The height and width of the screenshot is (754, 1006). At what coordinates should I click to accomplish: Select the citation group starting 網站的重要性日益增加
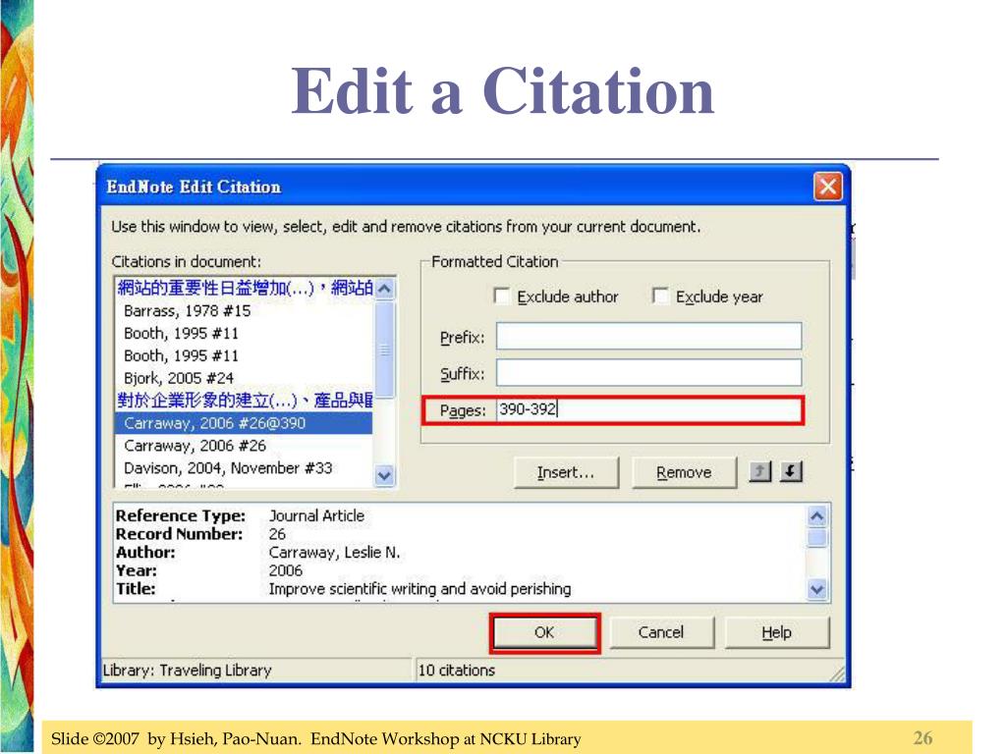[x=245, y=288]
